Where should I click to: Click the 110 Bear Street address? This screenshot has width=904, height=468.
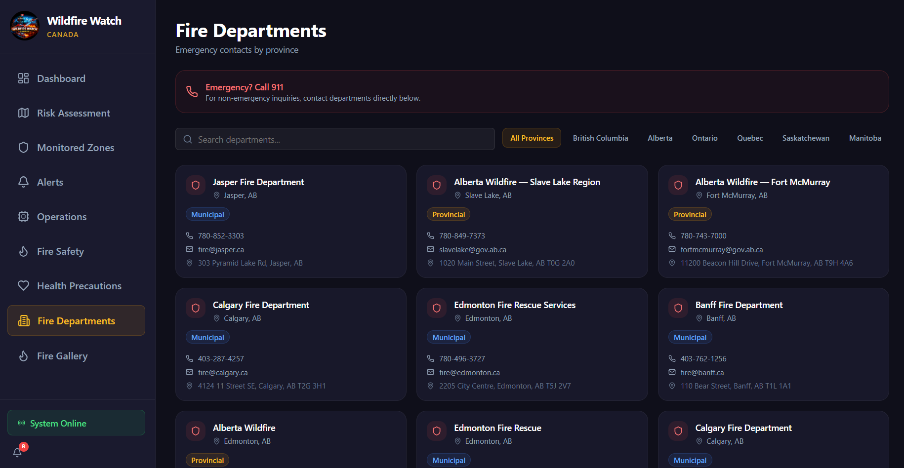click(736, 386)
